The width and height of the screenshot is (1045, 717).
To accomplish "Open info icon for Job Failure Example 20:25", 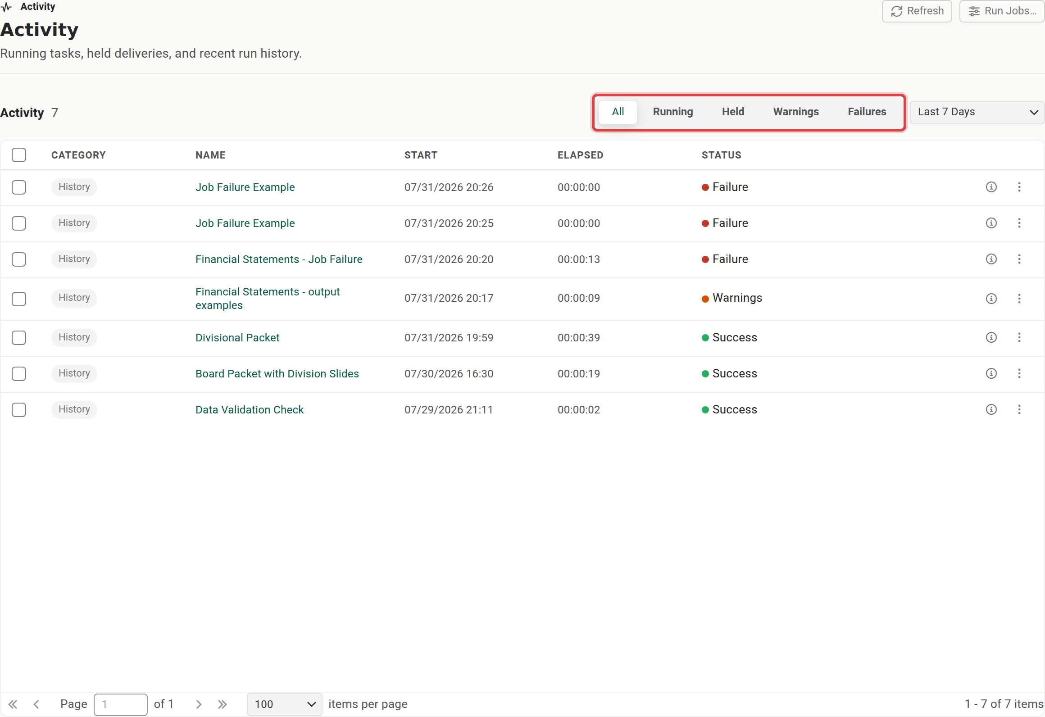I will [x=991, y=223].
